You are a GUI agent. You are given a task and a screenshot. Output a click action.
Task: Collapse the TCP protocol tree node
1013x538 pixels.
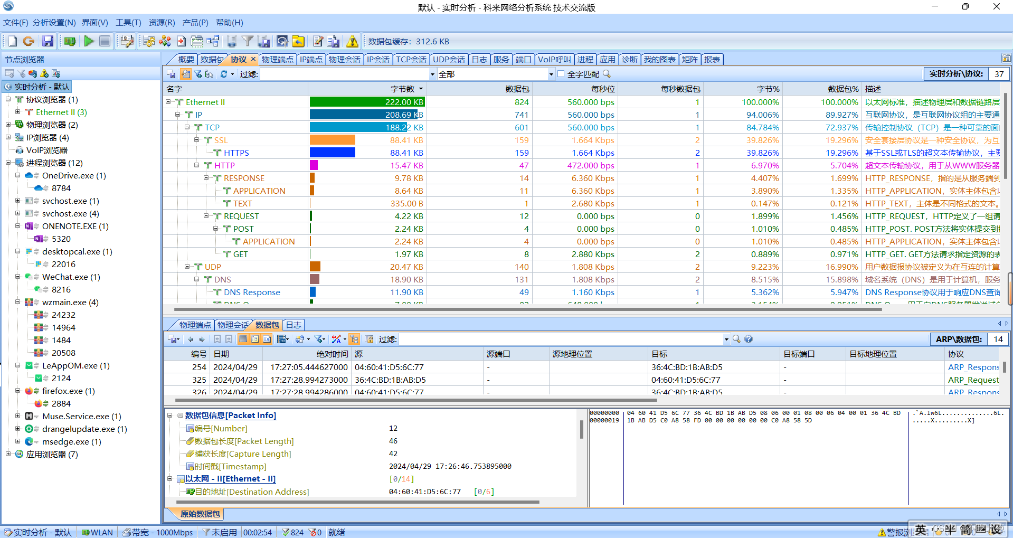pos(187,127)
